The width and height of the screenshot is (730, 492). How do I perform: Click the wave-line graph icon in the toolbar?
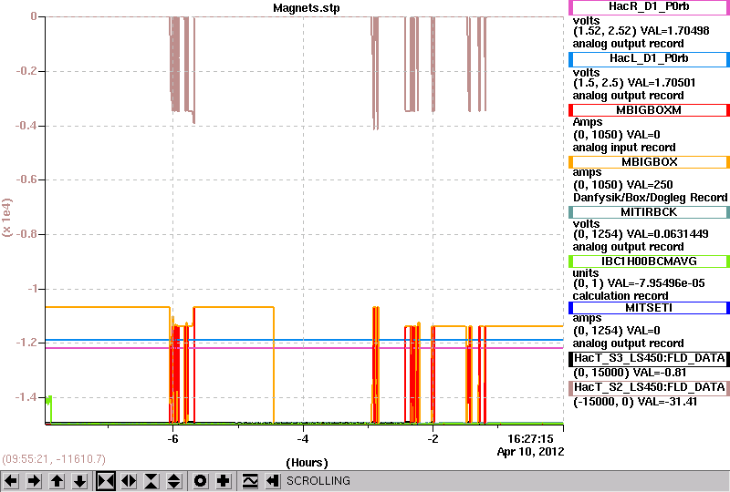[250, 481]
